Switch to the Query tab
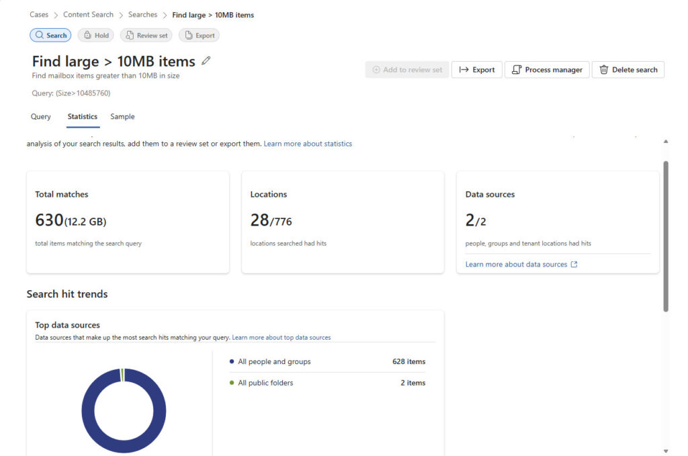 [40, 116]
